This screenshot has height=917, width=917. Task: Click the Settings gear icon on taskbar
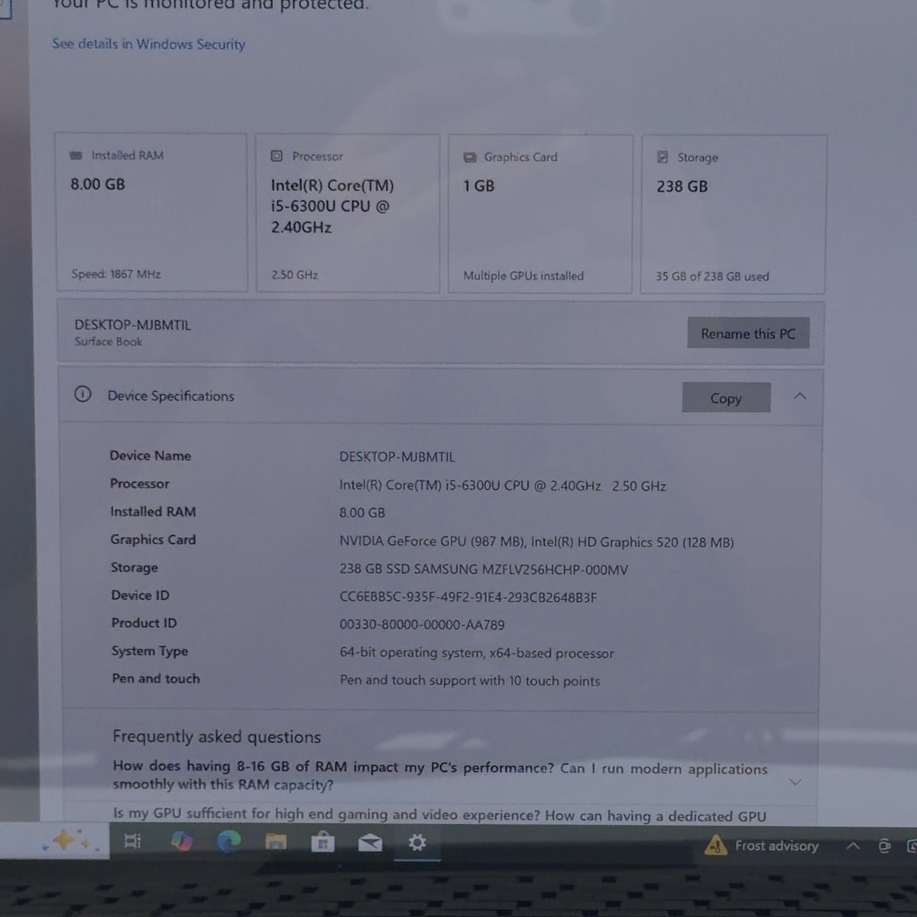[x=417, y=842]
